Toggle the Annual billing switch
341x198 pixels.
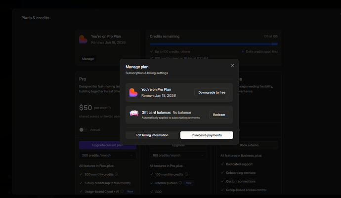[x=83, y=130]
